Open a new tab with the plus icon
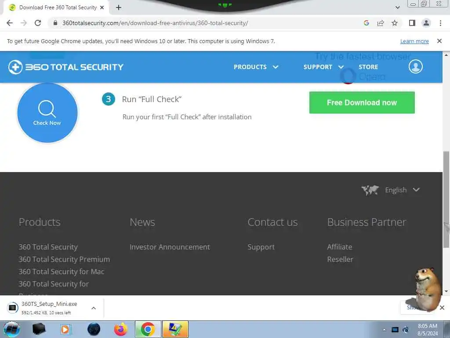The height and width of the screenshot is (338, 450). point(119,7)
